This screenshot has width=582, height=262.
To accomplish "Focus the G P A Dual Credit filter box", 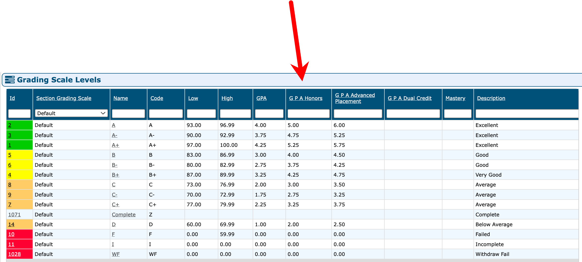I will [x=413, y=114].
